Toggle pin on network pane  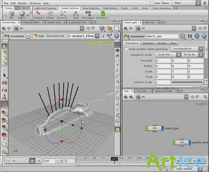pyautogui.click(x=192, y=97)
